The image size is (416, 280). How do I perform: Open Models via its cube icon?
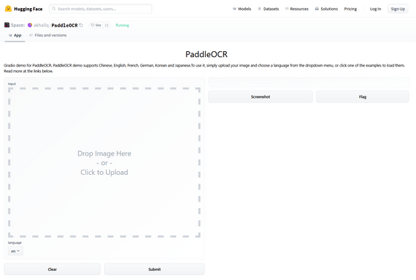tap(234, 9)
